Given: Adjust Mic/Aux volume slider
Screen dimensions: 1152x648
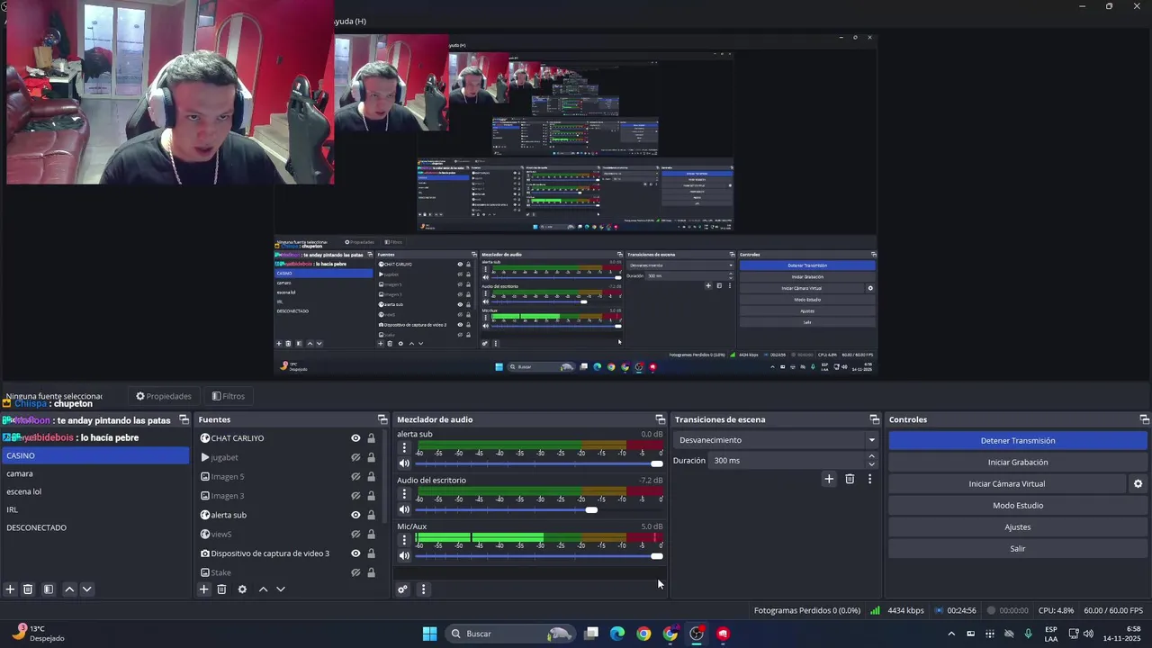Looking at the screenshot, I should click(x=539, y=556).
